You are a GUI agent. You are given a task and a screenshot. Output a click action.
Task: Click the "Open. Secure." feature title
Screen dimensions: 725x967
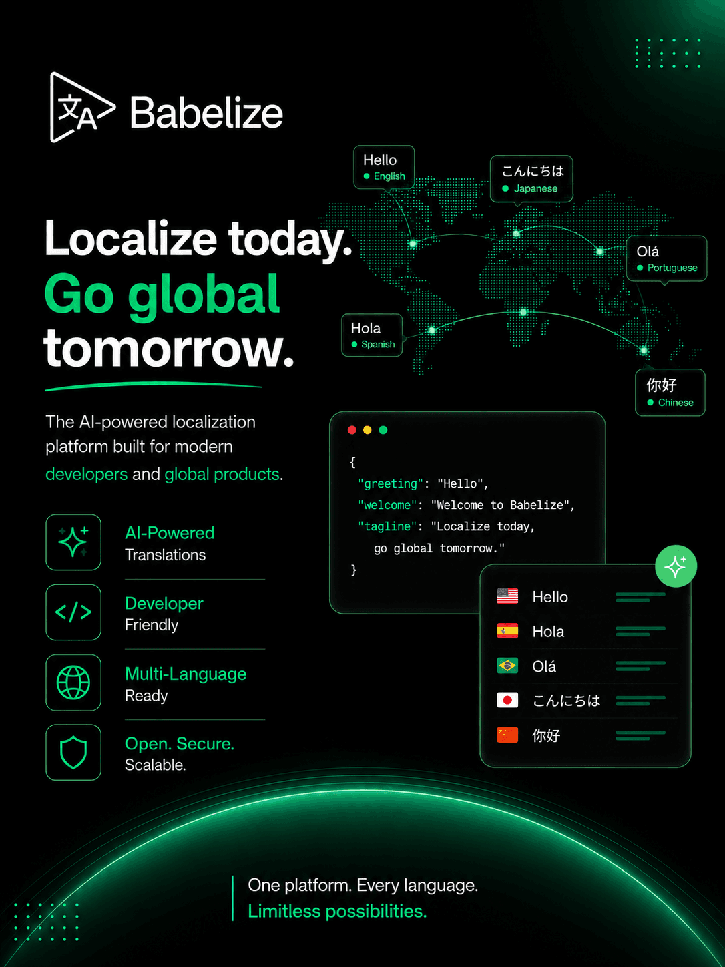(x=180, y=744)
